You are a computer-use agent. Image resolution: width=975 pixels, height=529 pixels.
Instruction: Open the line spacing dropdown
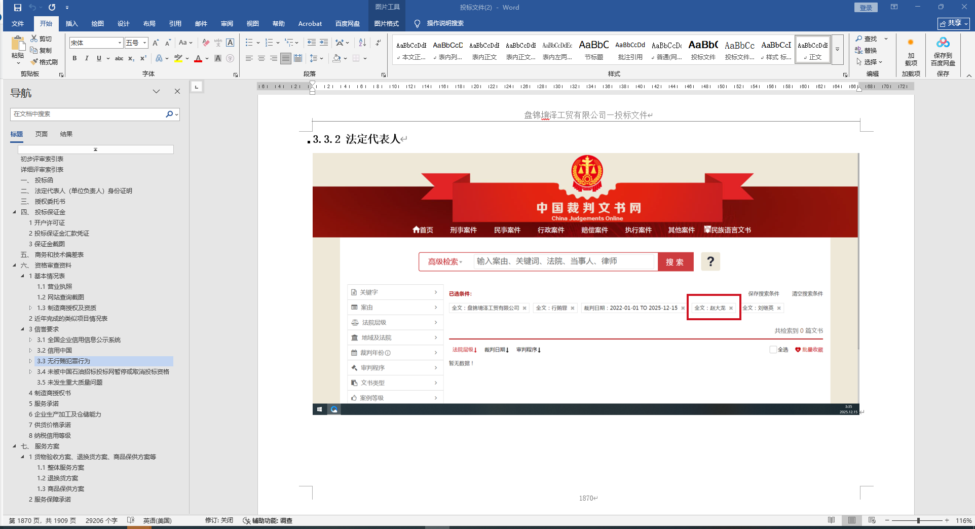tap(316, 58)
